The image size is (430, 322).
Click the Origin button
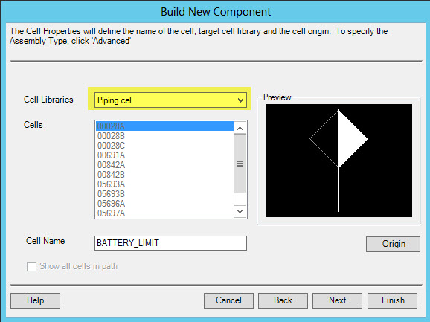(393, 244)
